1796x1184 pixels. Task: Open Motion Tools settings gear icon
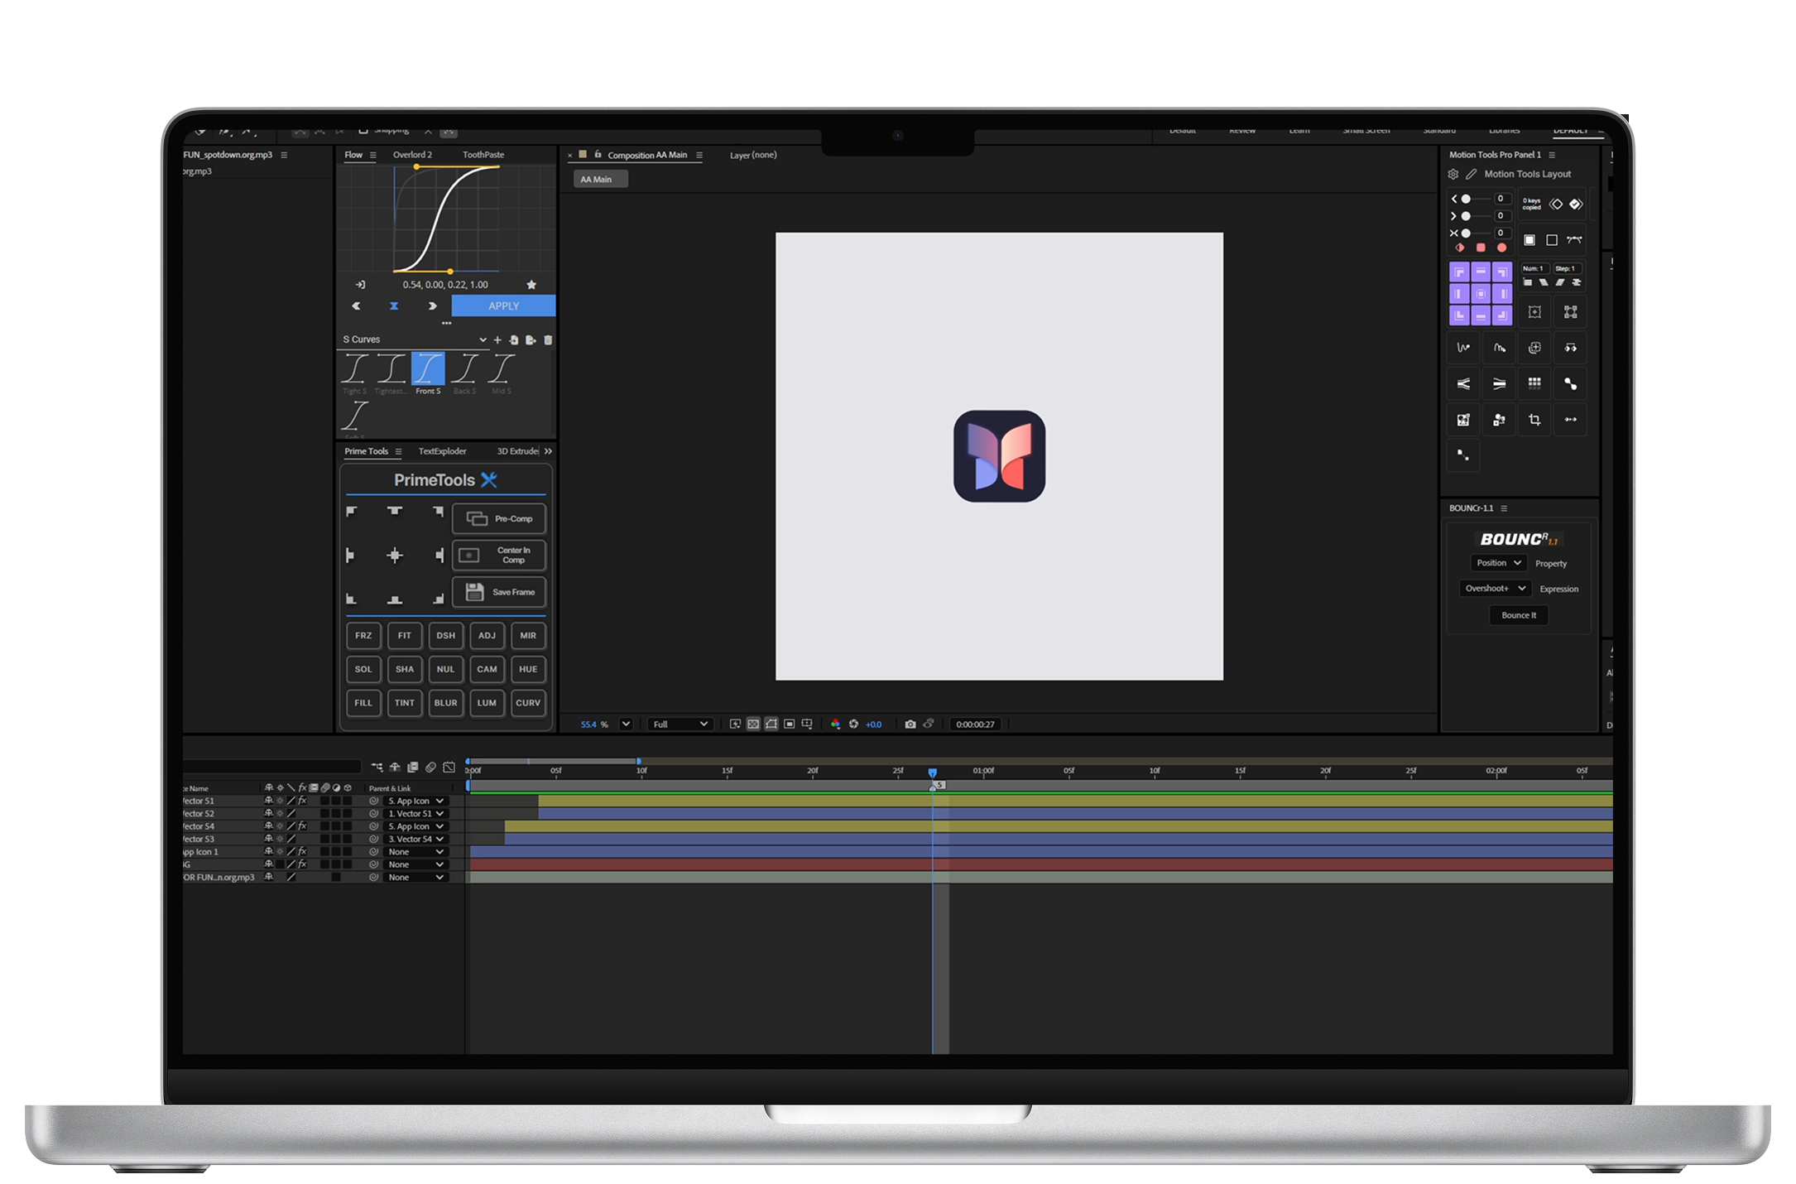pos(1454,174)
